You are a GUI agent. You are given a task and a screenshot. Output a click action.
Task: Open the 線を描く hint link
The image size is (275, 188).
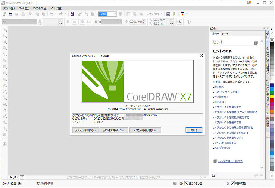219,87
